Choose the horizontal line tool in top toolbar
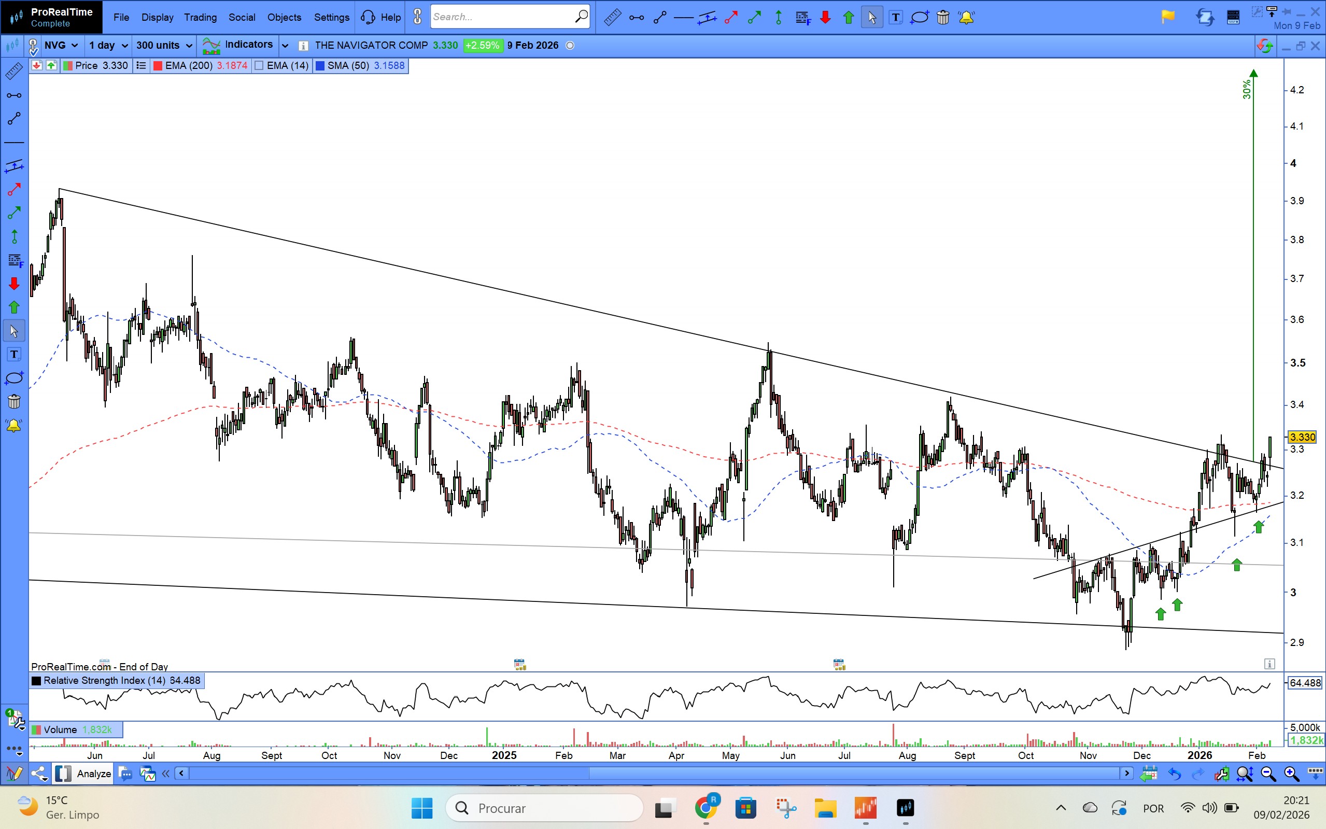Image resolution: width=1326 pixels, height=829 pixels. (683, 18)
